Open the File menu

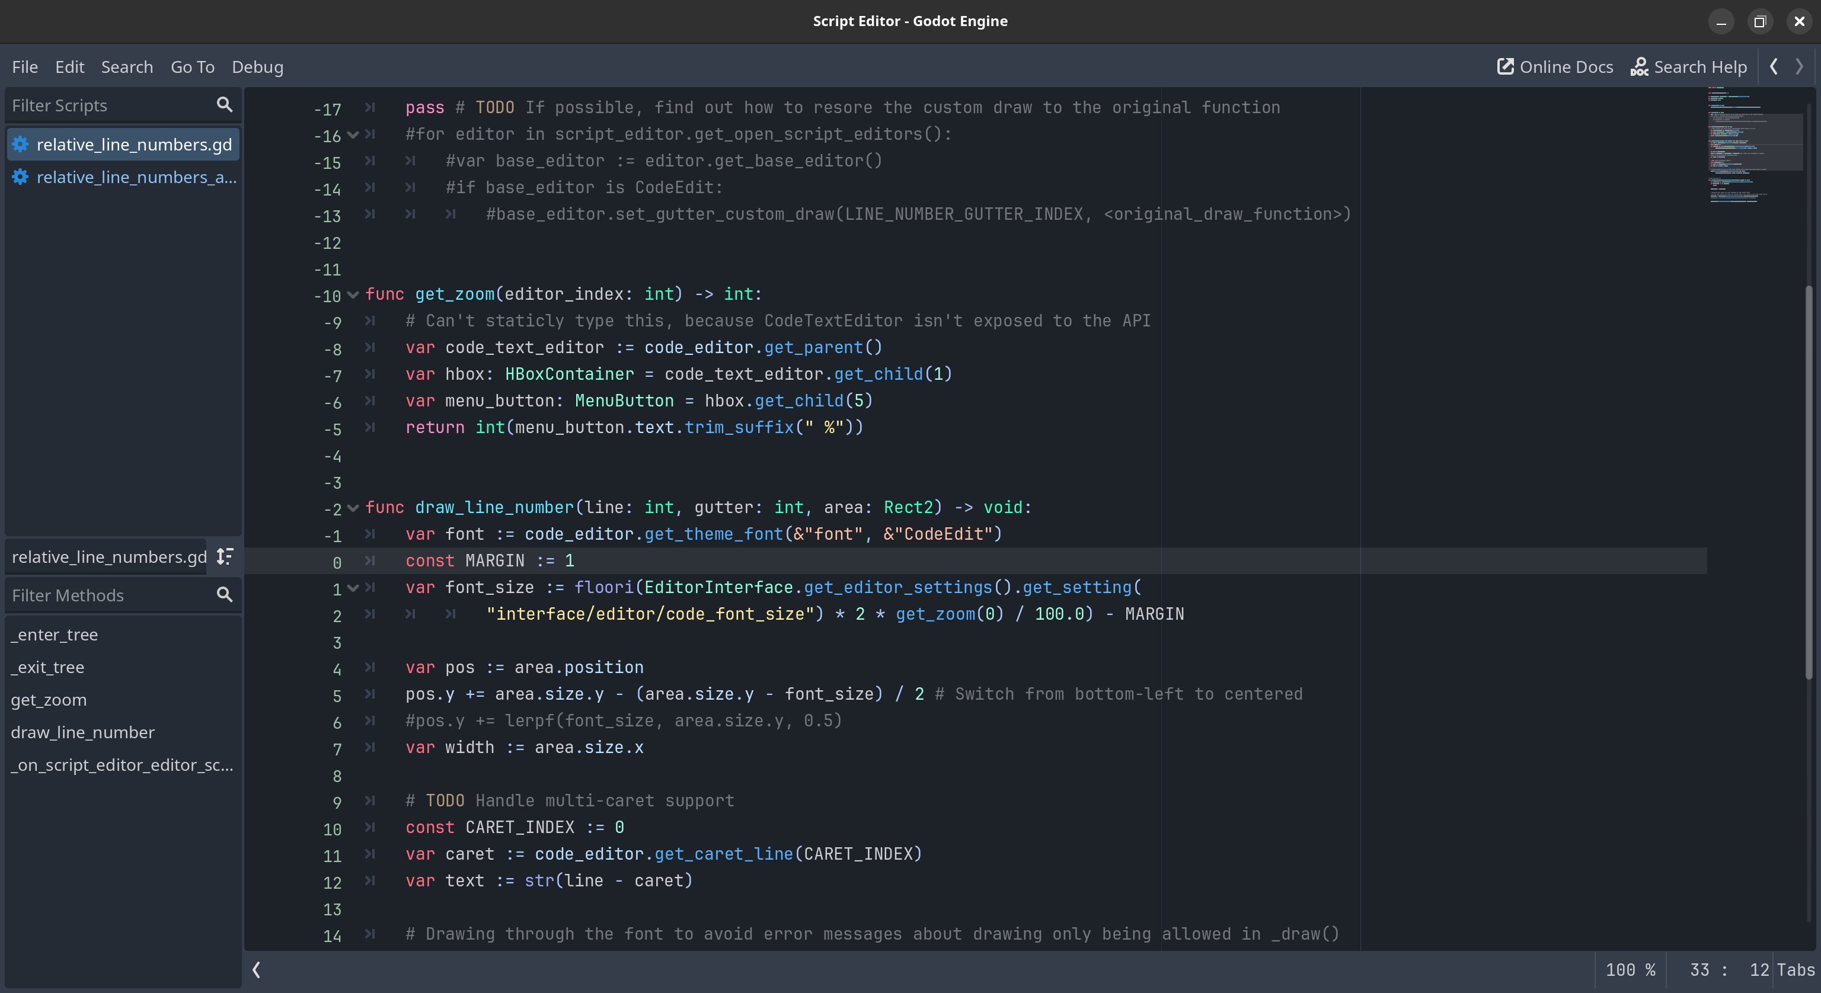25,66
